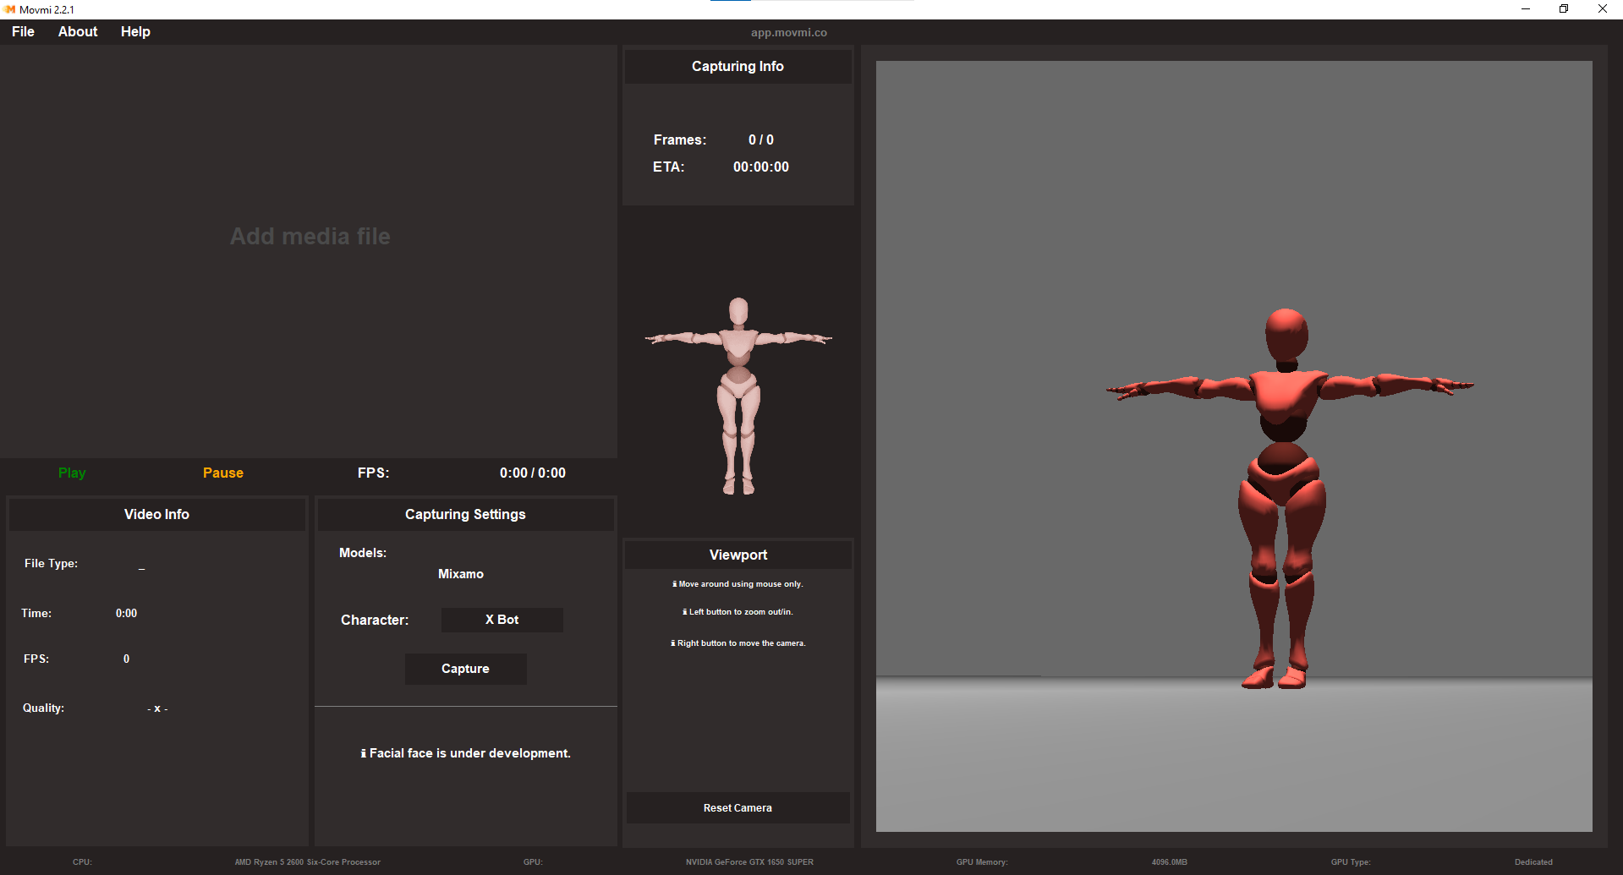The width and height of the screenshot is (1623, 875).
Task: Click the info icon beside 'Move around using mouse only'
Action: [673, 583]
